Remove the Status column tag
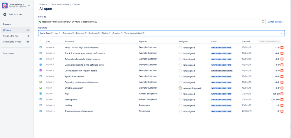The image size is (291, 138). pos(109,33)
